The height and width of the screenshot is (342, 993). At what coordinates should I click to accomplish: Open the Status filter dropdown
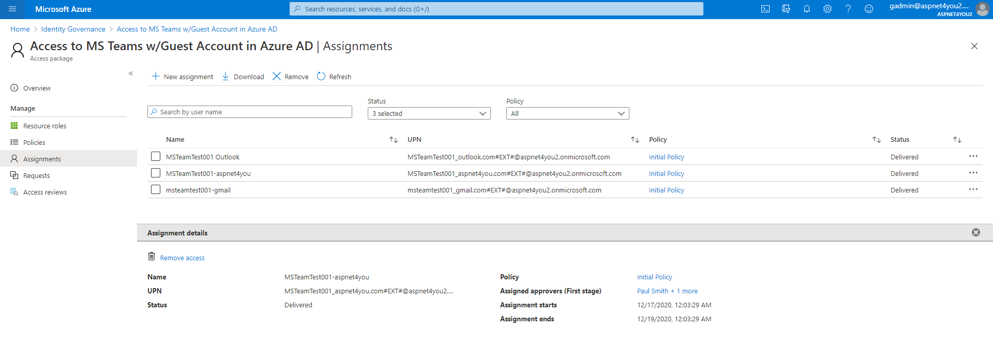click(429, 113)
